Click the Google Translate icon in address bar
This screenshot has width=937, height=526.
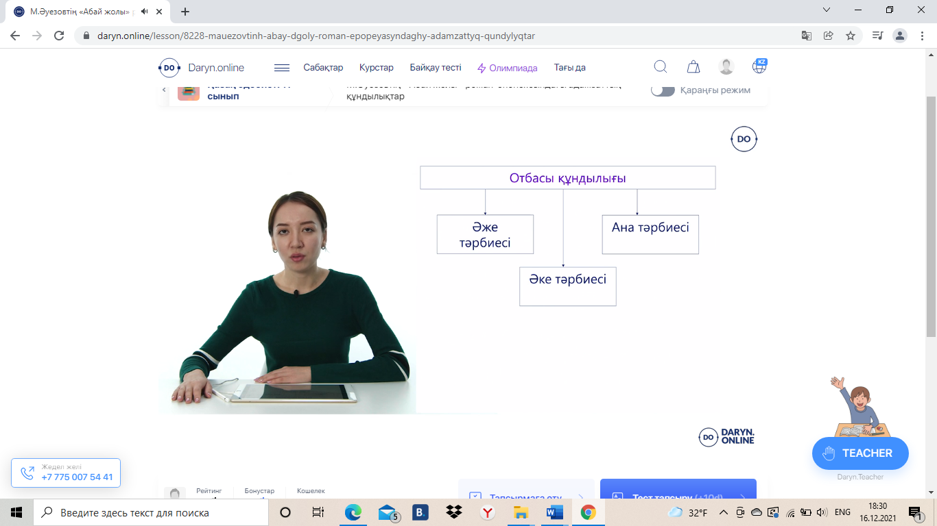(x=807, y=36)
